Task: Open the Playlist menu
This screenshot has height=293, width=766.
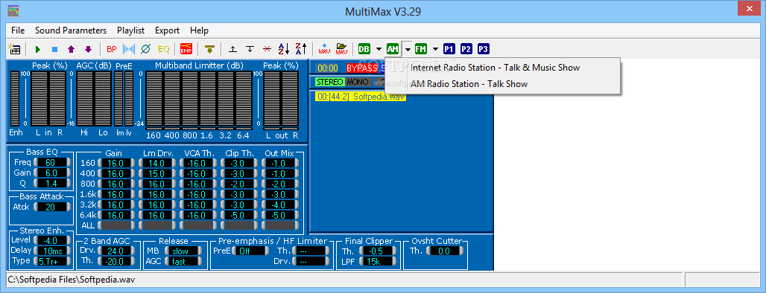Action: pyautogui.click(x=131, y=30)
